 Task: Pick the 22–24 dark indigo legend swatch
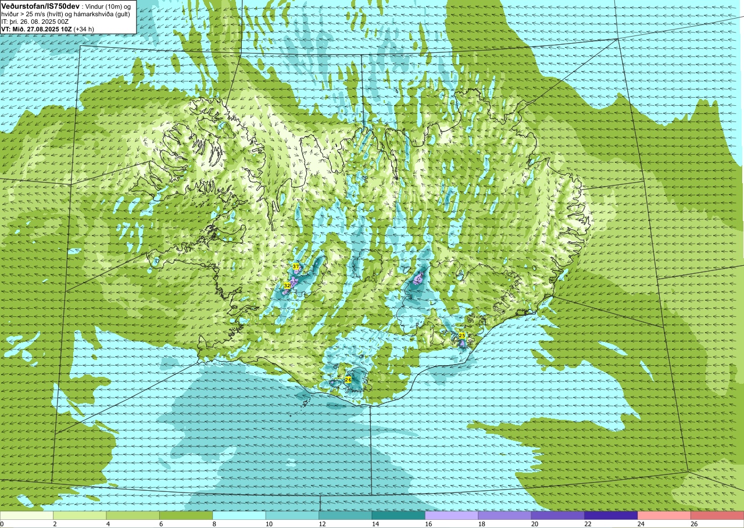611,516
